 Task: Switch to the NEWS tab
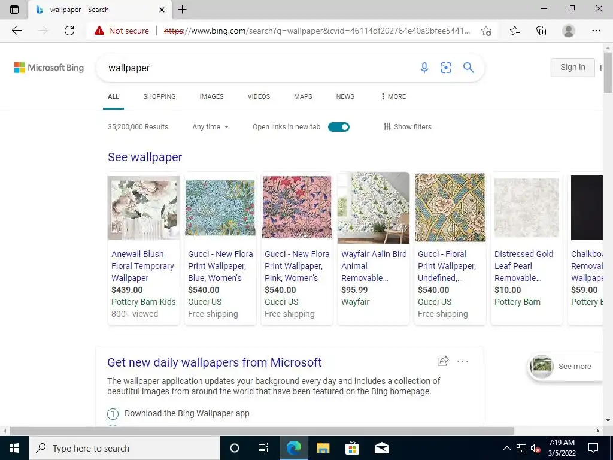pos(345,96)
